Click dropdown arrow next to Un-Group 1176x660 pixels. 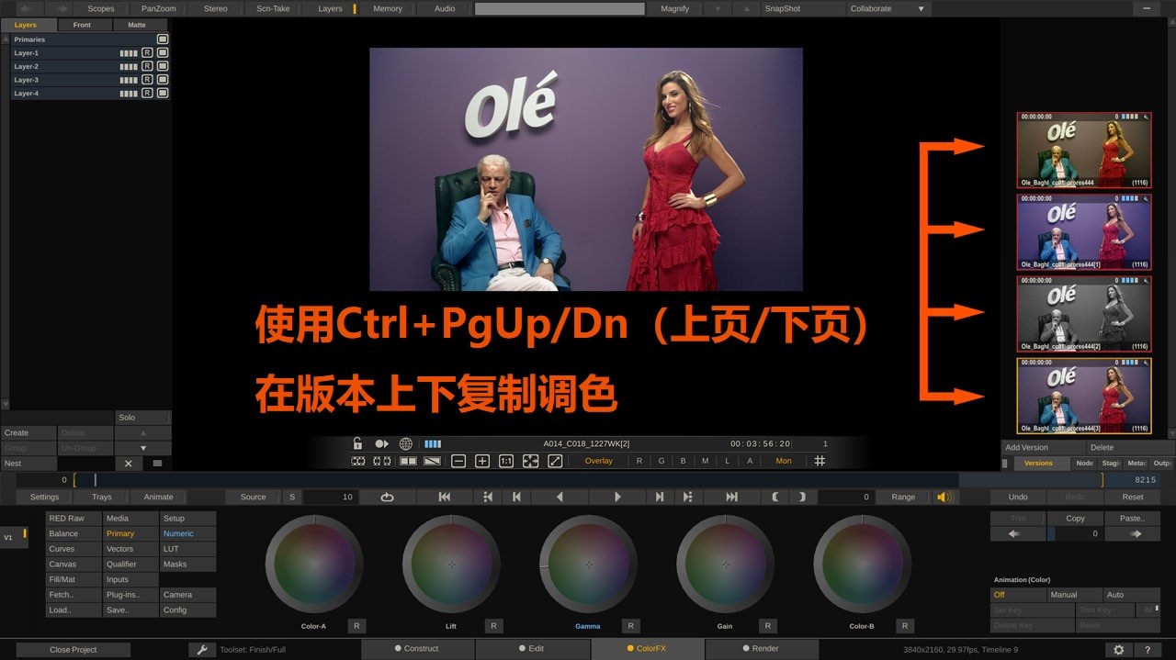click(x=143, y=448)
